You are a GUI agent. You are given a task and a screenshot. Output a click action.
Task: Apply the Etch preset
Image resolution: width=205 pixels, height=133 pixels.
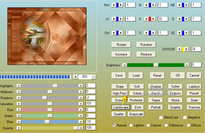[x=138, y=107]
